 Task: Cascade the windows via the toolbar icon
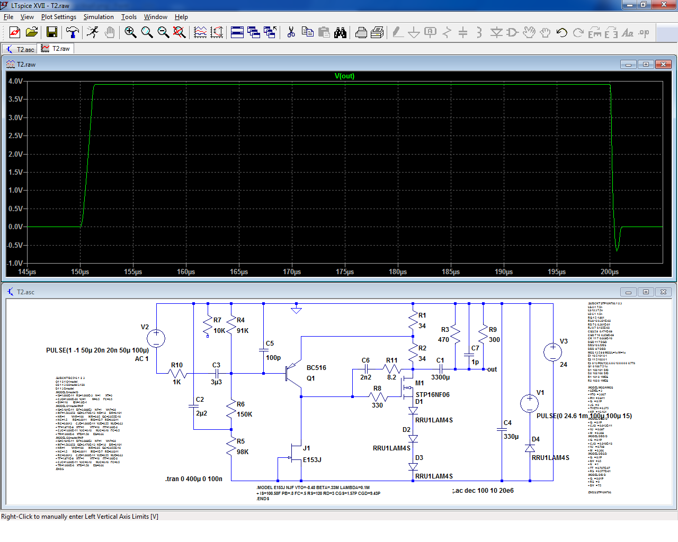pyautogui.click(x=254, y=33)
